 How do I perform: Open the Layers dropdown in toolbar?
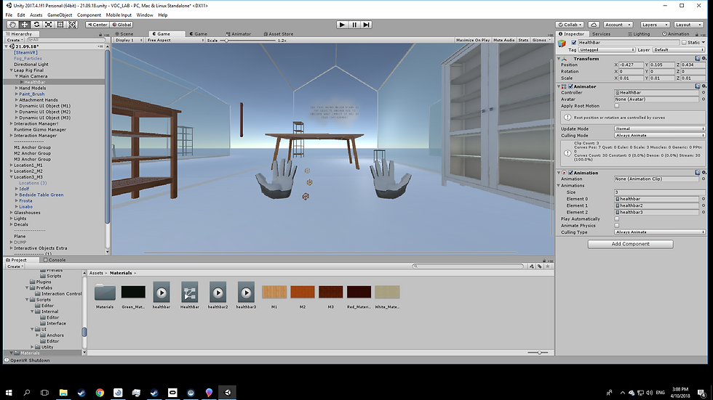pos(655,25)
